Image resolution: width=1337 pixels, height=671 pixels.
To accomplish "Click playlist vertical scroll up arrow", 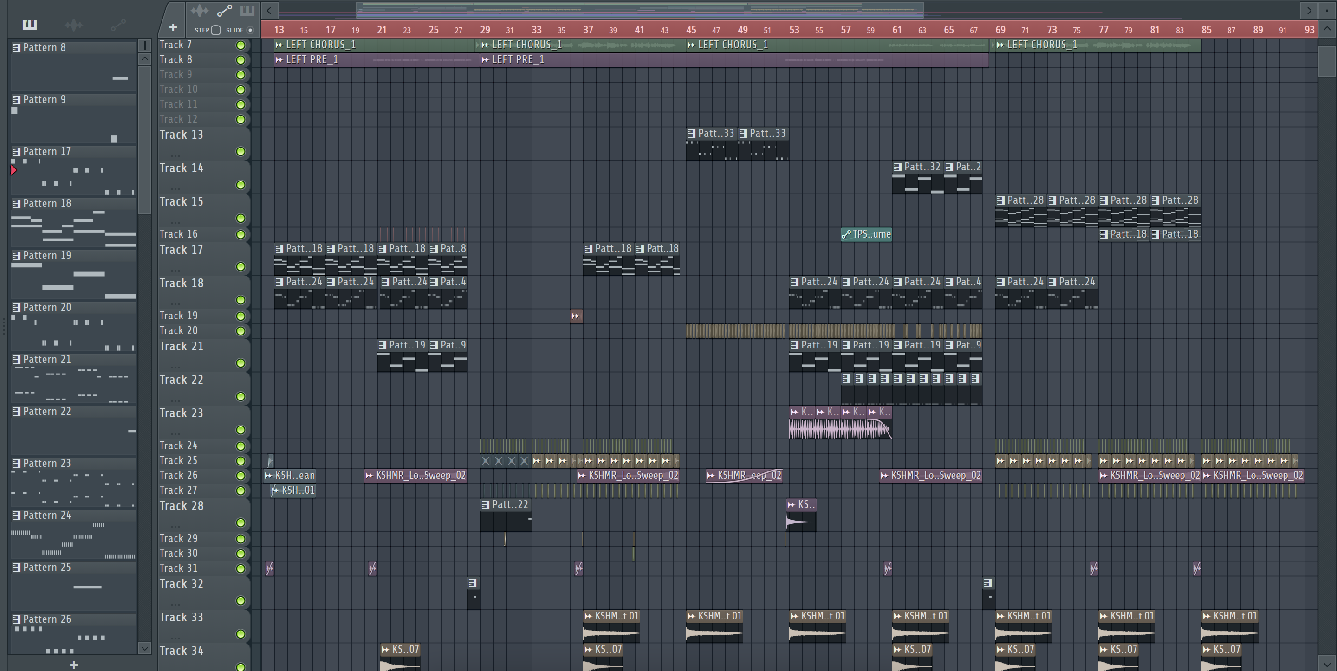I will coord(1327,29).
